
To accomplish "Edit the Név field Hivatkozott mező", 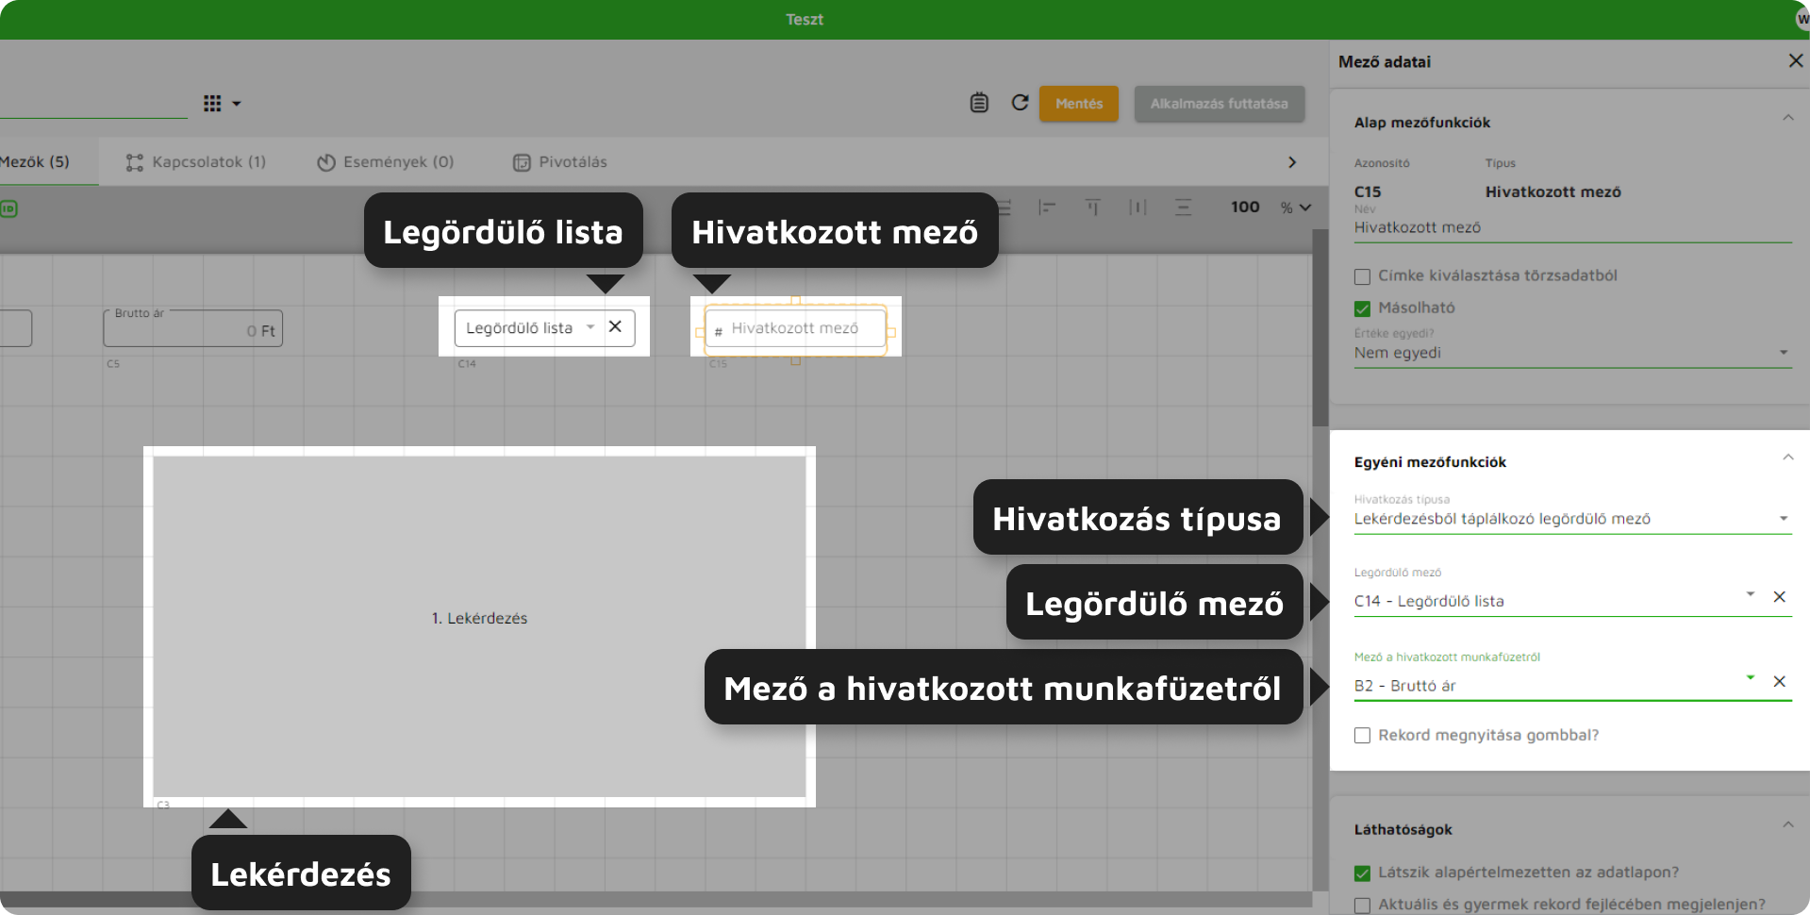I will coord(1572,227).
